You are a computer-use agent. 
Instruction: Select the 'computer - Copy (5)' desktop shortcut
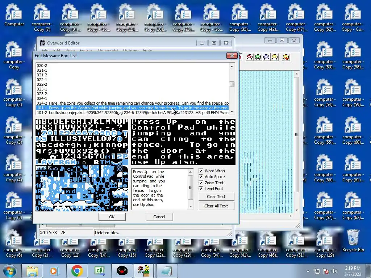pos(14,206)
